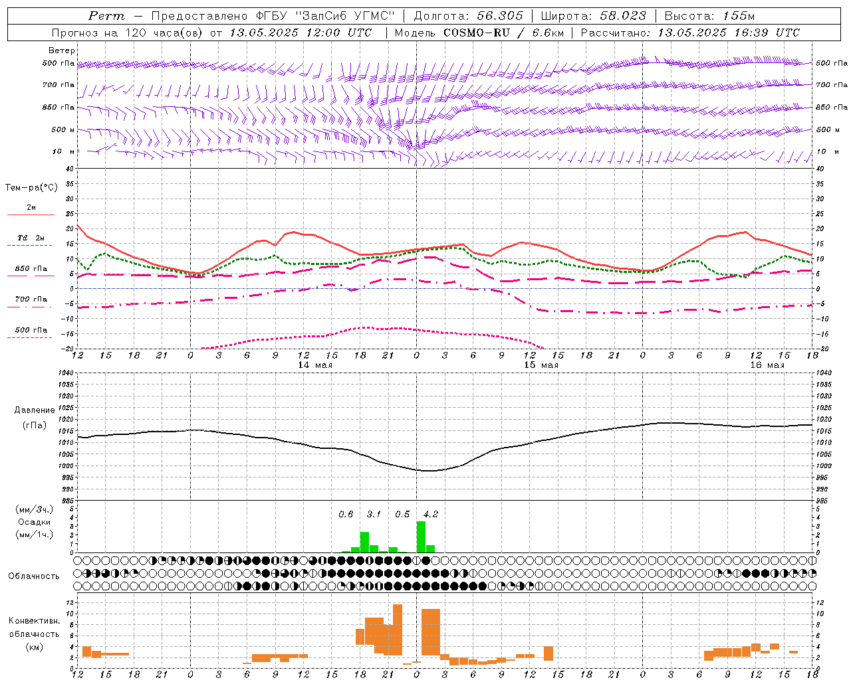851x680 pixels.
Task: Click the dashed line sample under temperature legend "700 гПа"
Action: [x=31, y=307]
